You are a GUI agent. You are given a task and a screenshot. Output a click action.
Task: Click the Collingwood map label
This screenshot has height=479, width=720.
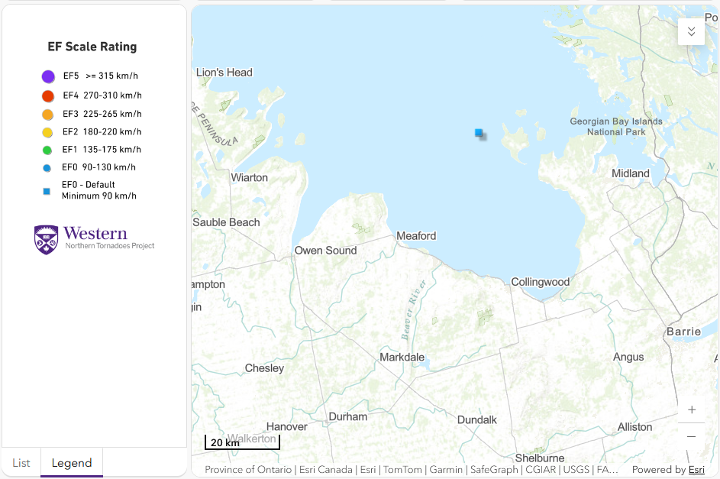coord(541,282)
